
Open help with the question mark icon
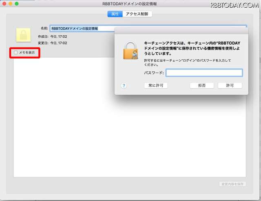click(x=124, y=86)
